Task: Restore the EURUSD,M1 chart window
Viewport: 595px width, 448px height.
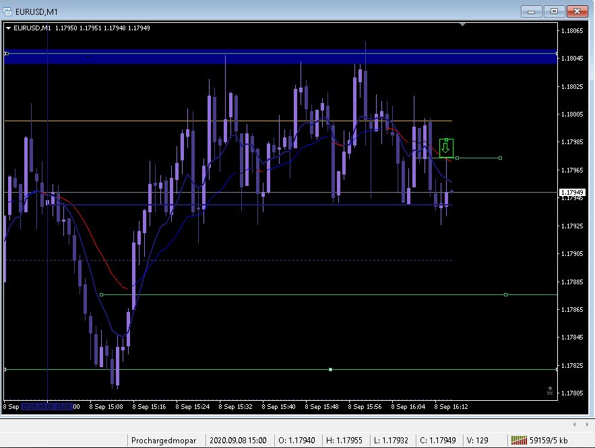Action: (554, 11)
